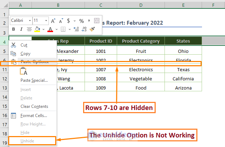
Task: Decrease font size with small A icon
Action: (61, 21)
